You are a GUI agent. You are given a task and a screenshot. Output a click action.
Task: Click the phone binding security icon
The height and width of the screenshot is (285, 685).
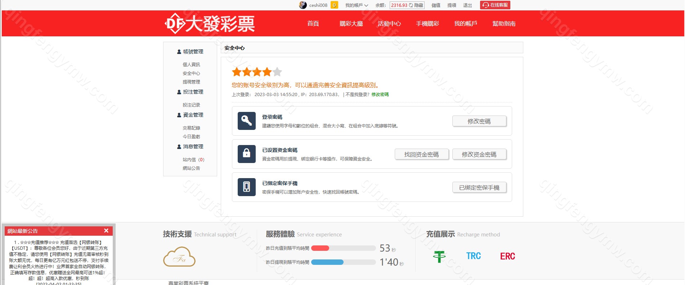point(247,187)
